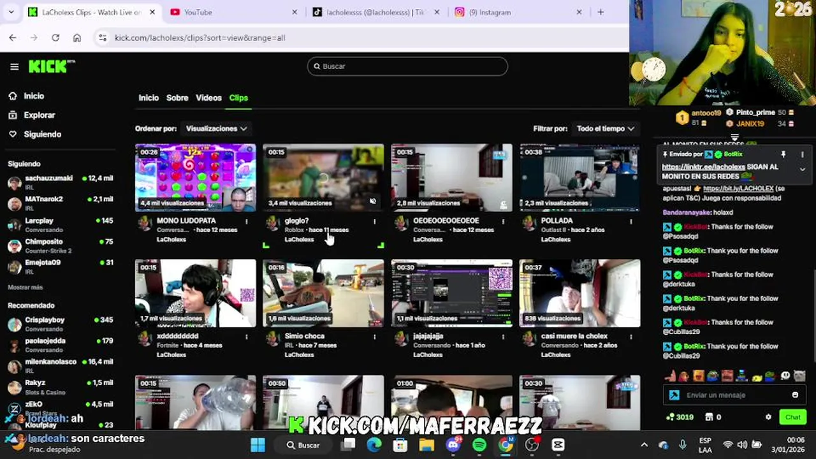Screen dimensions: 816x459
Task: Open options for Simio choca clip
Action: pyautogui.click(x=375, y=337)
